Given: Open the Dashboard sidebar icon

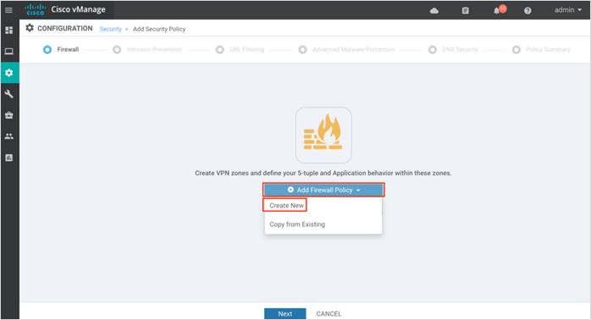Looking at the screenshot, I should [x=9, y=30].
